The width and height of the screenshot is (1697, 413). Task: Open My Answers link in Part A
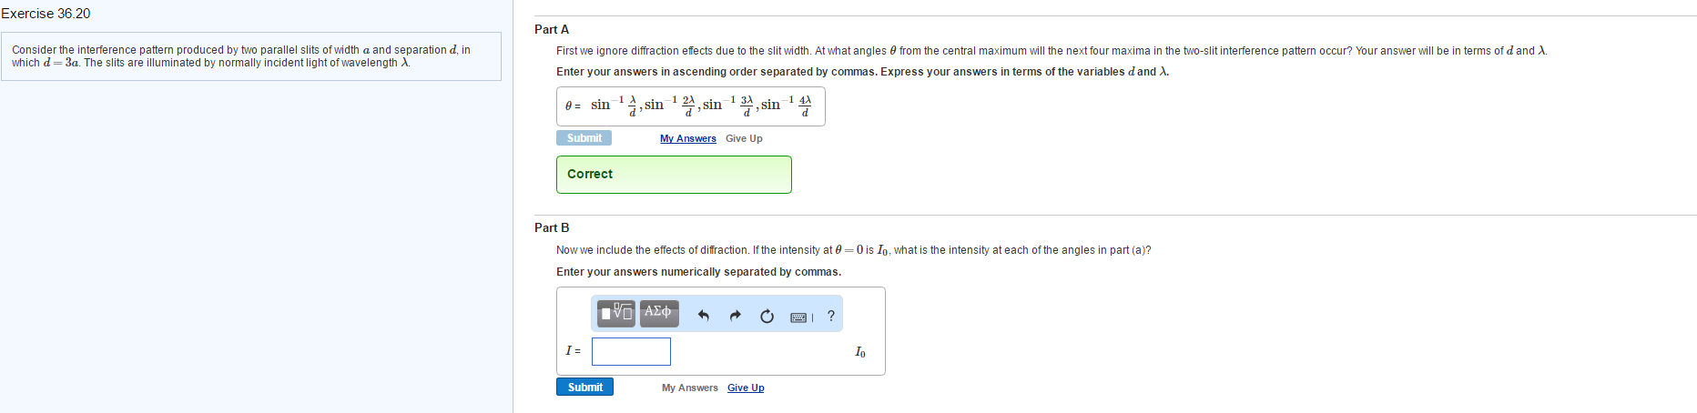pyautogui.click(x=687, y=138)
